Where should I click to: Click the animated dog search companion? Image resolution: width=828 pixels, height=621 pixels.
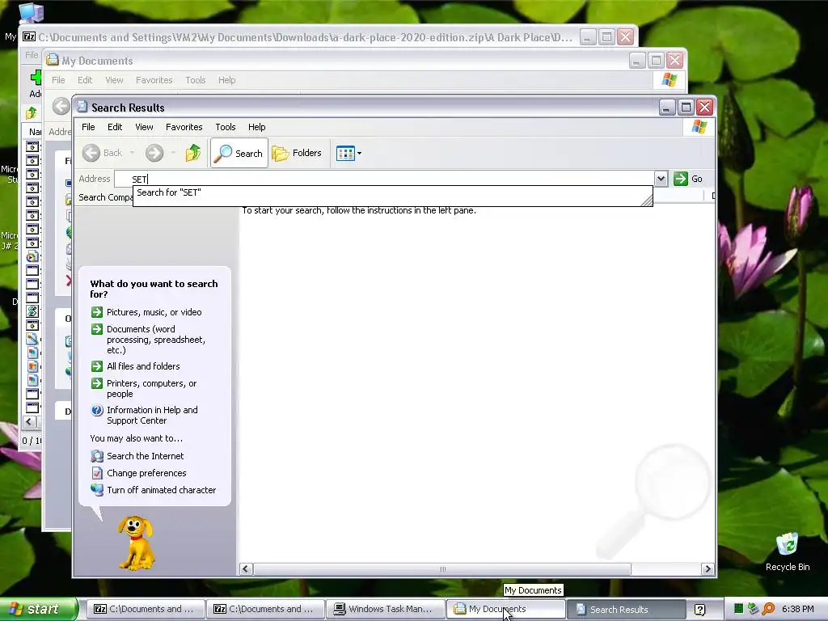point(136,543)
